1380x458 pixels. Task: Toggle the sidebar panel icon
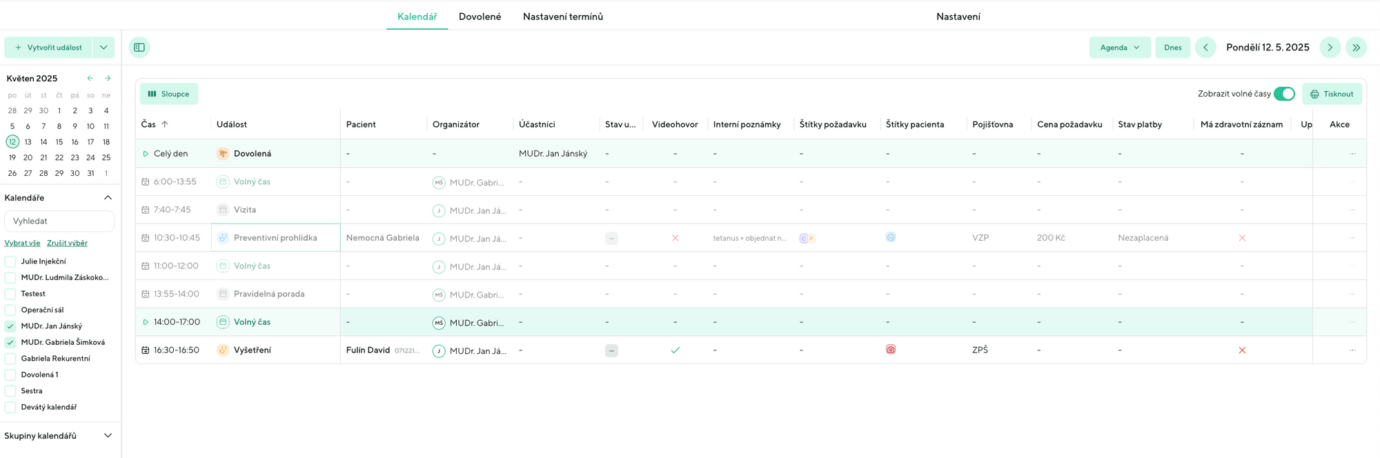[139, 48]
